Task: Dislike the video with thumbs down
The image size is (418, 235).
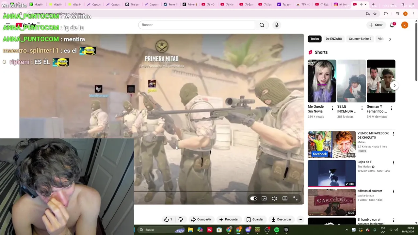Action: 181,219
